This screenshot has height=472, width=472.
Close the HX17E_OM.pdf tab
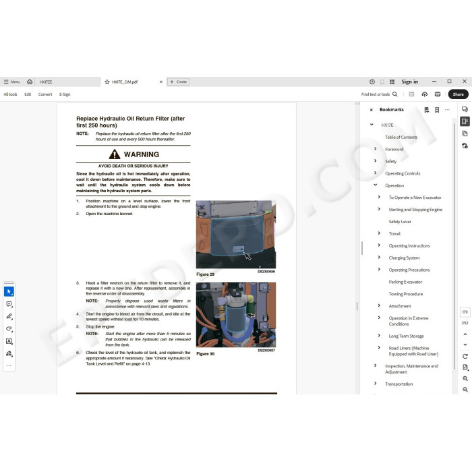tap(160, 82)
